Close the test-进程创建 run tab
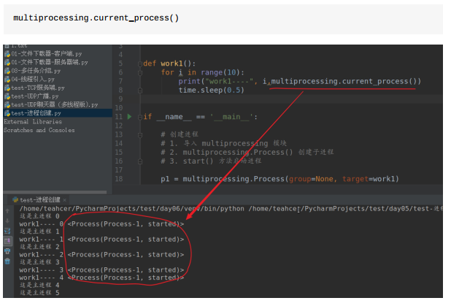Image resolution: width=451 pixels, height=306 pixels. tap(65, 200)
